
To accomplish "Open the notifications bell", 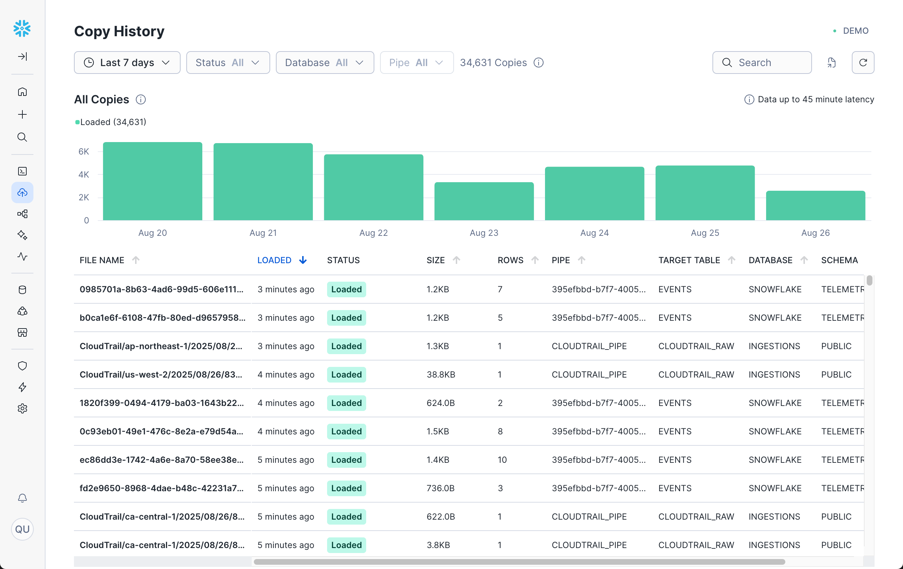I will pos(22,498).
